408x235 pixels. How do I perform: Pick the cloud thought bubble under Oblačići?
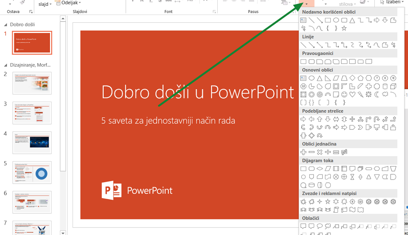(328, 226)
